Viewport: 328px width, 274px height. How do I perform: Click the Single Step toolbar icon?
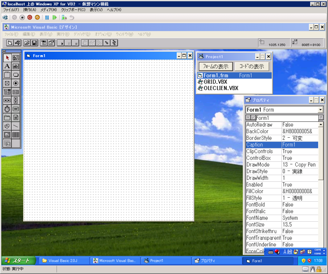point(107,43)
